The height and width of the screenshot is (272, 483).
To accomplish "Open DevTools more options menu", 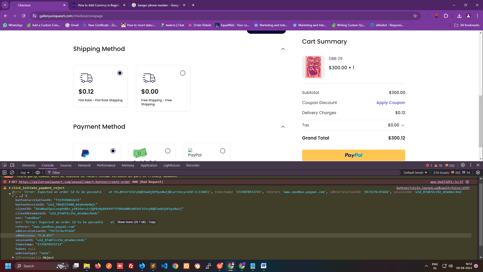I will click(x=471, y=165).
